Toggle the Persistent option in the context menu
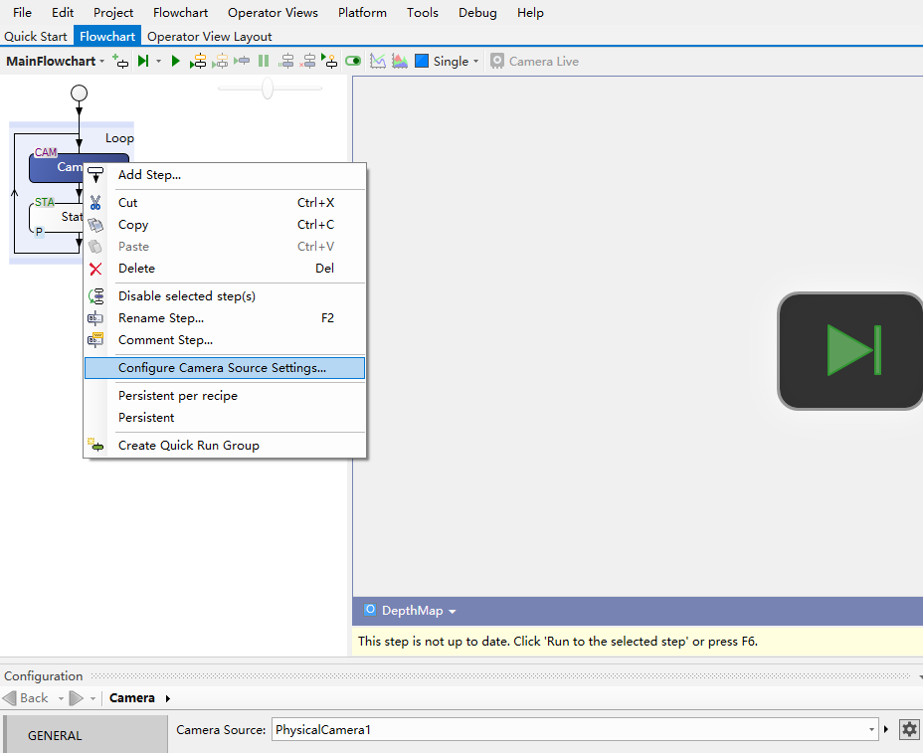Image resolution: width=923 pixels, height=753 pixels. pos(146,418)
